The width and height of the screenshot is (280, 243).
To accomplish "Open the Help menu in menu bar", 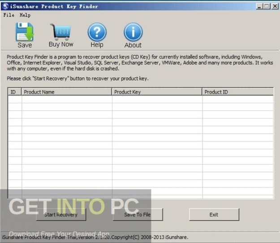I will (x=25, y=15).
